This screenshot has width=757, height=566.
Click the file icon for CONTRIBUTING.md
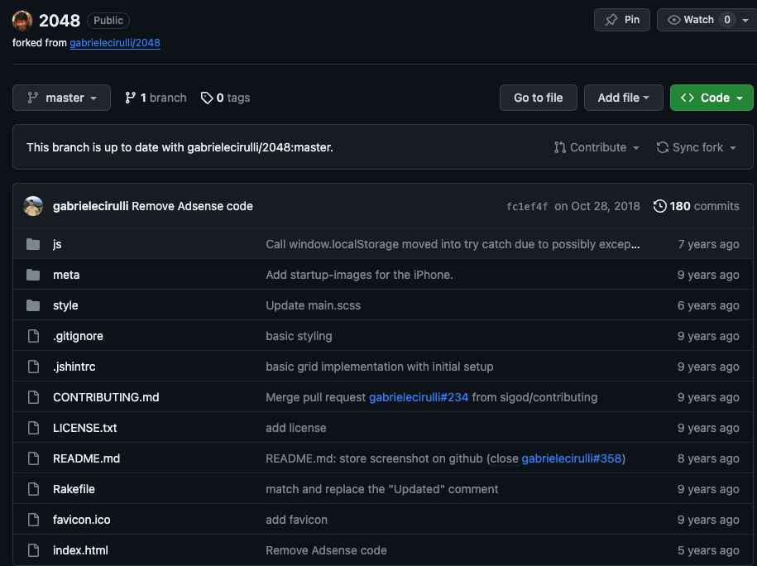(33, 397)
